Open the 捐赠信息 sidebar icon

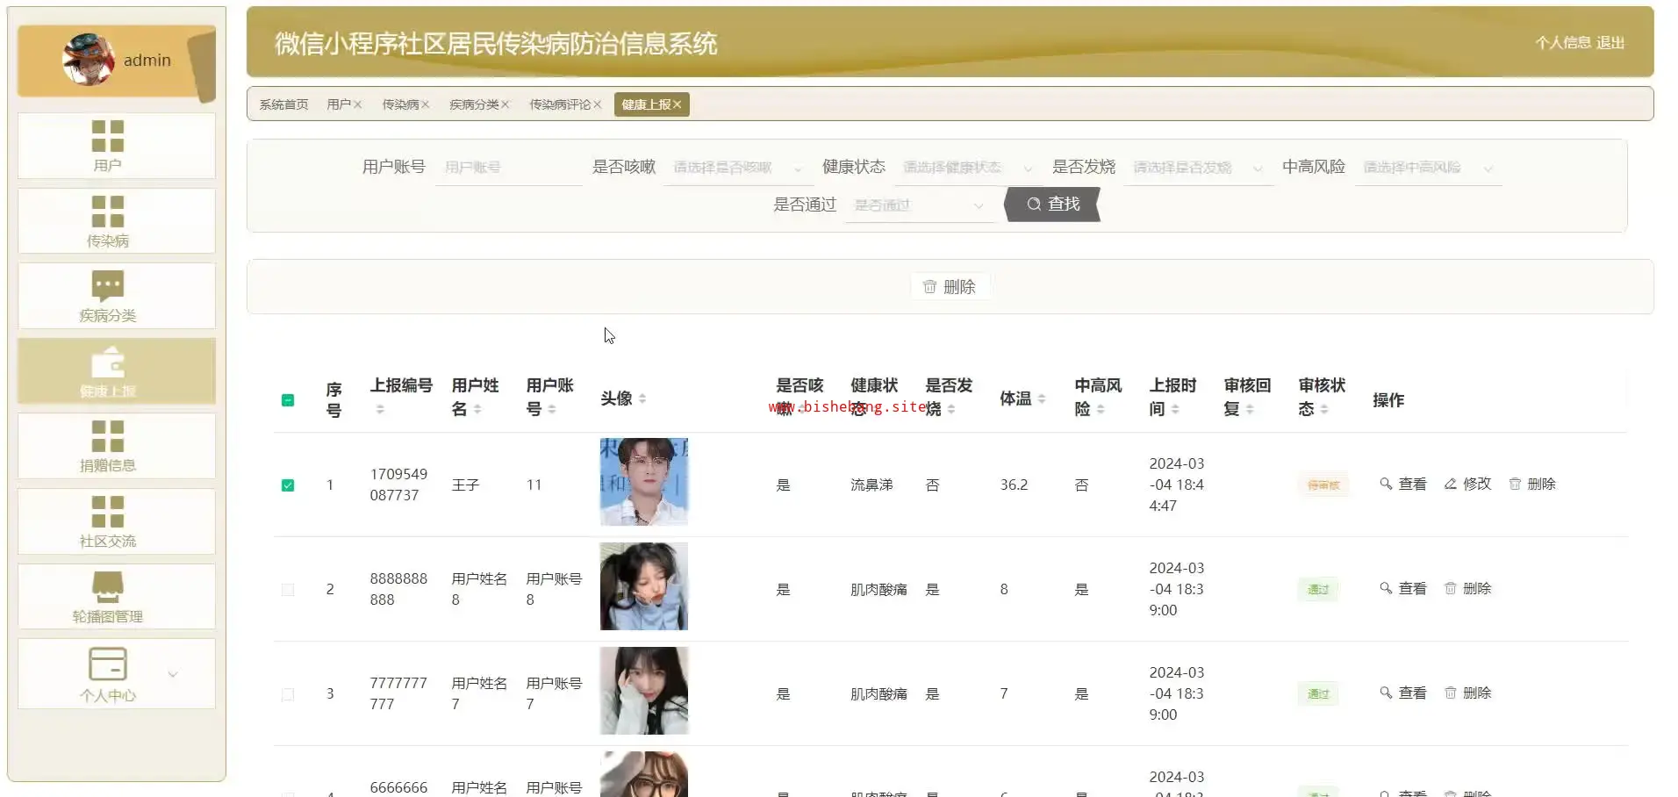click(x=108, y=436)
